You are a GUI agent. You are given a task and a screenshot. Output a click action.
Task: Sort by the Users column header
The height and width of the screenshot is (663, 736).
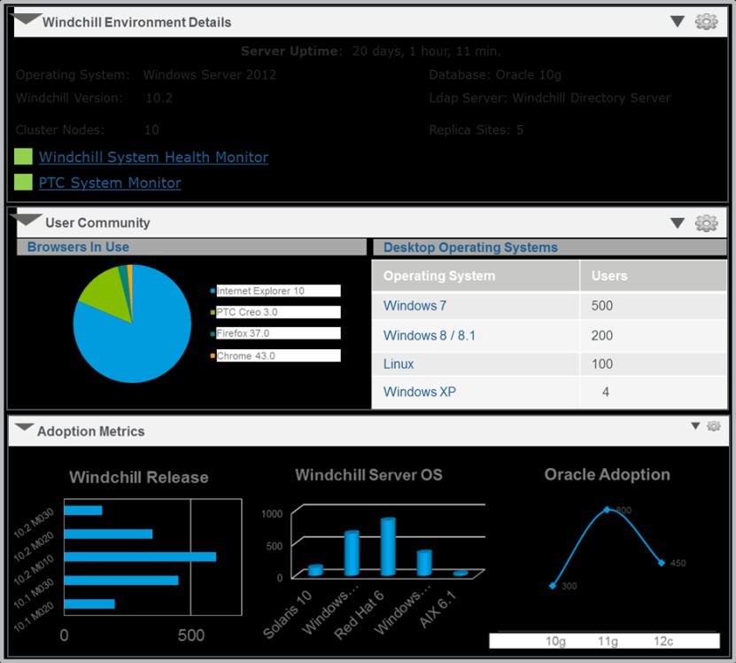point(654,276)
